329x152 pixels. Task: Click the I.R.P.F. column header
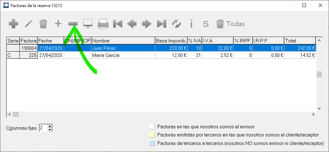[x=268, y=41]
